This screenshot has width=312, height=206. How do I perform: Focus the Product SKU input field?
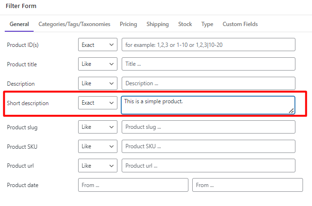[208, 146]
